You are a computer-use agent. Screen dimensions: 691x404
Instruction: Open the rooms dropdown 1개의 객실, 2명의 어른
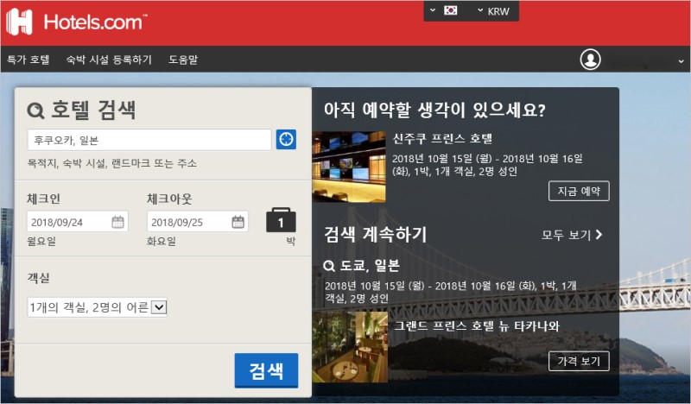coord(97,307)
